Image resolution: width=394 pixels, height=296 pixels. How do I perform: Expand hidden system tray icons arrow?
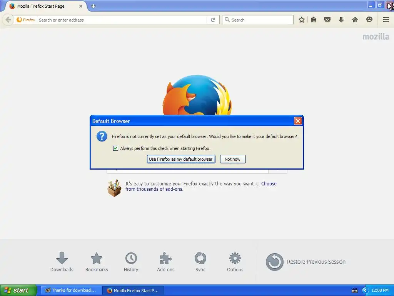365,290
